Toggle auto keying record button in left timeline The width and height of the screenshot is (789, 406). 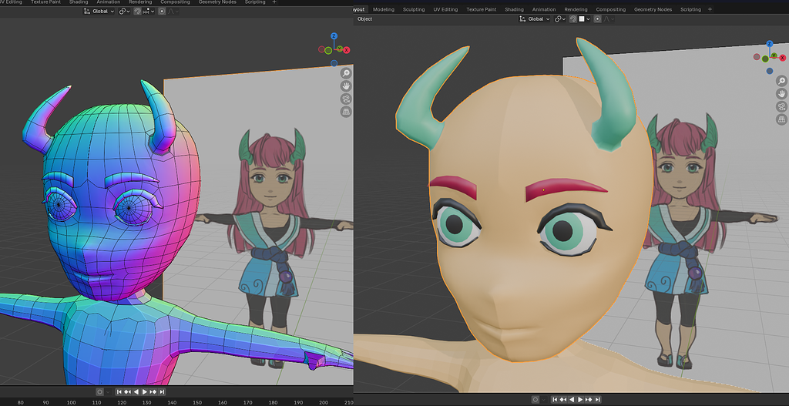click(x=99, y=392)
